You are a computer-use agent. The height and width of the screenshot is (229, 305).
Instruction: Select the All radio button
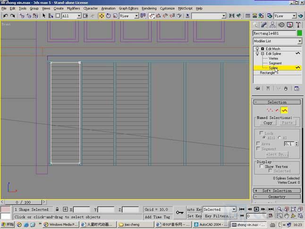(280, 137)
